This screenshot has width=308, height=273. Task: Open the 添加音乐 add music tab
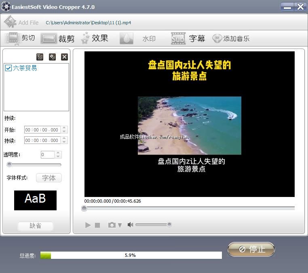tap(231, 38)
